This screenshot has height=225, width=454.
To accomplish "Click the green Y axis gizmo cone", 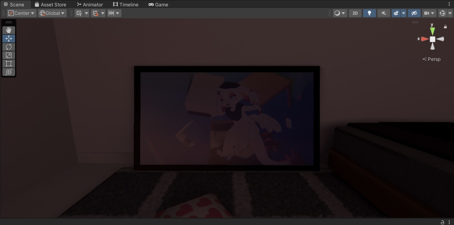I will click(433, 31).
